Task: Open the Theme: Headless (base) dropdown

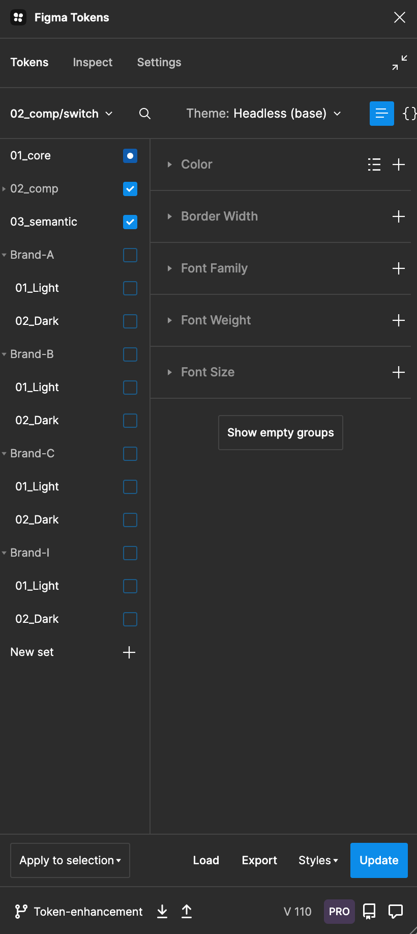Action: coord(263,114)
